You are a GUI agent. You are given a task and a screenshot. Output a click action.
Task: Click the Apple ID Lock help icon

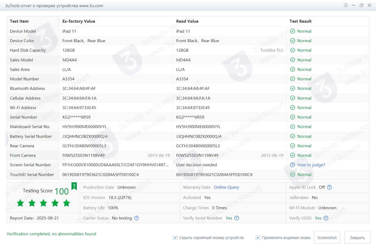329,187
